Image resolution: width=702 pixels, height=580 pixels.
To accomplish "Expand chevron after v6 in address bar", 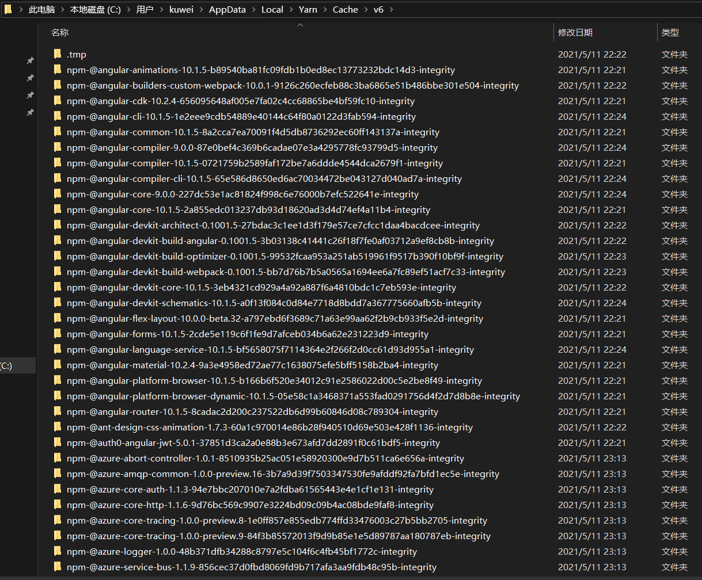I will pyautogui.click(x=391, y=10).
